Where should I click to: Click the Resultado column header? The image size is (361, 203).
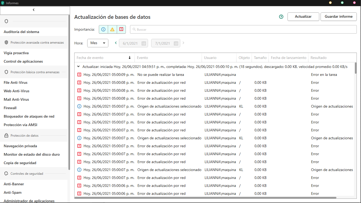(318, 58)
